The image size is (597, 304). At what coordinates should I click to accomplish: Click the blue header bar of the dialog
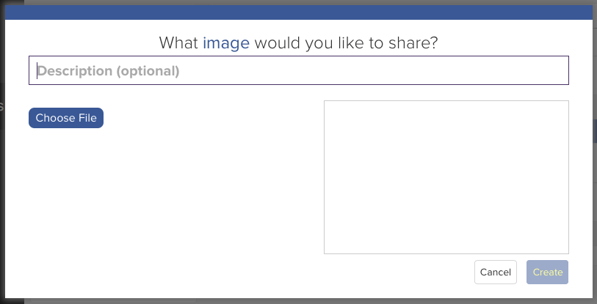[x=298, y=12]
